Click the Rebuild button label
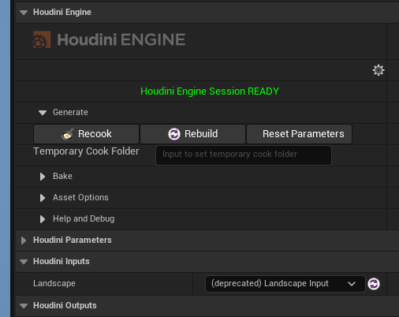This screenshot has width=399, height=317. [201, 134]
